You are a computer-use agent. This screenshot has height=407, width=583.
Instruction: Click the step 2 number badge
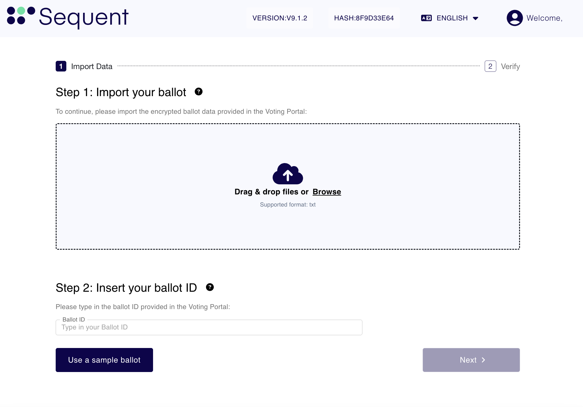(x=490, y=66)
